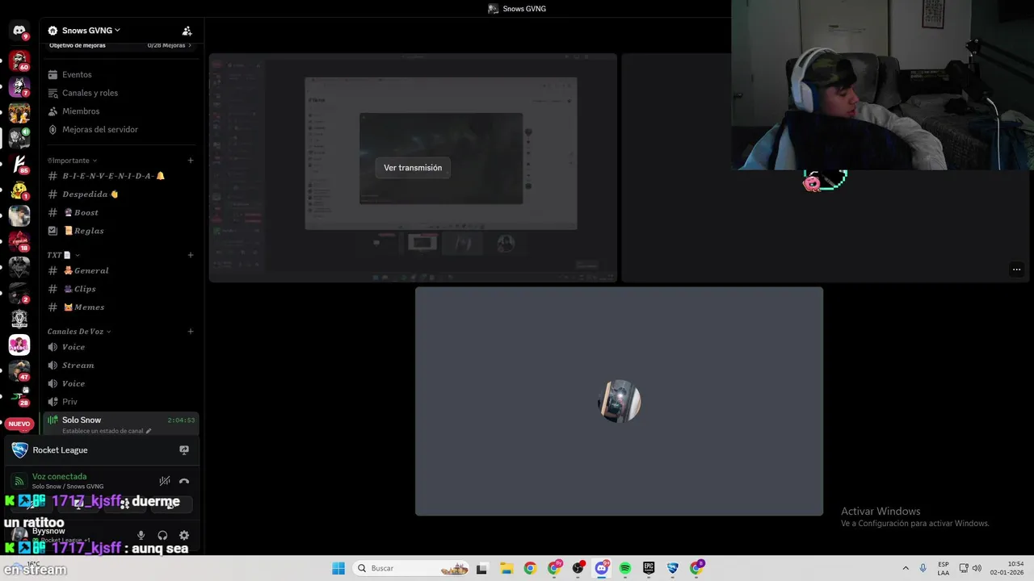Image resolution: width=1034 pixels, height=581 pixels.
Task: Open Task View from the taskbar
Action: tap(482, 568)
